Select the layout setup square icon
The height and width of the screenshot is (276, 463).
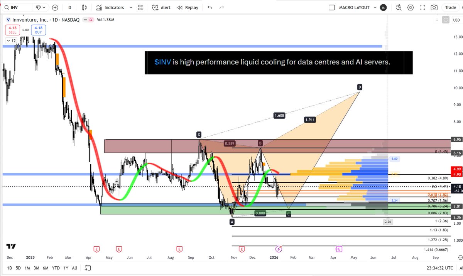(332, 7)
